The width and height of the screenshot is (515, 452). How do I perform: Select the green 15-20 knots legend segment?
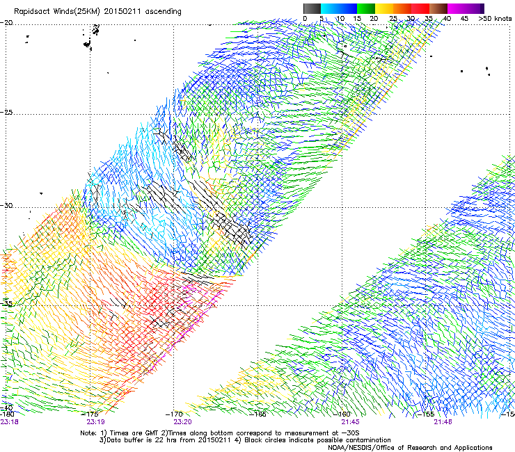click(x=366, y=8)
